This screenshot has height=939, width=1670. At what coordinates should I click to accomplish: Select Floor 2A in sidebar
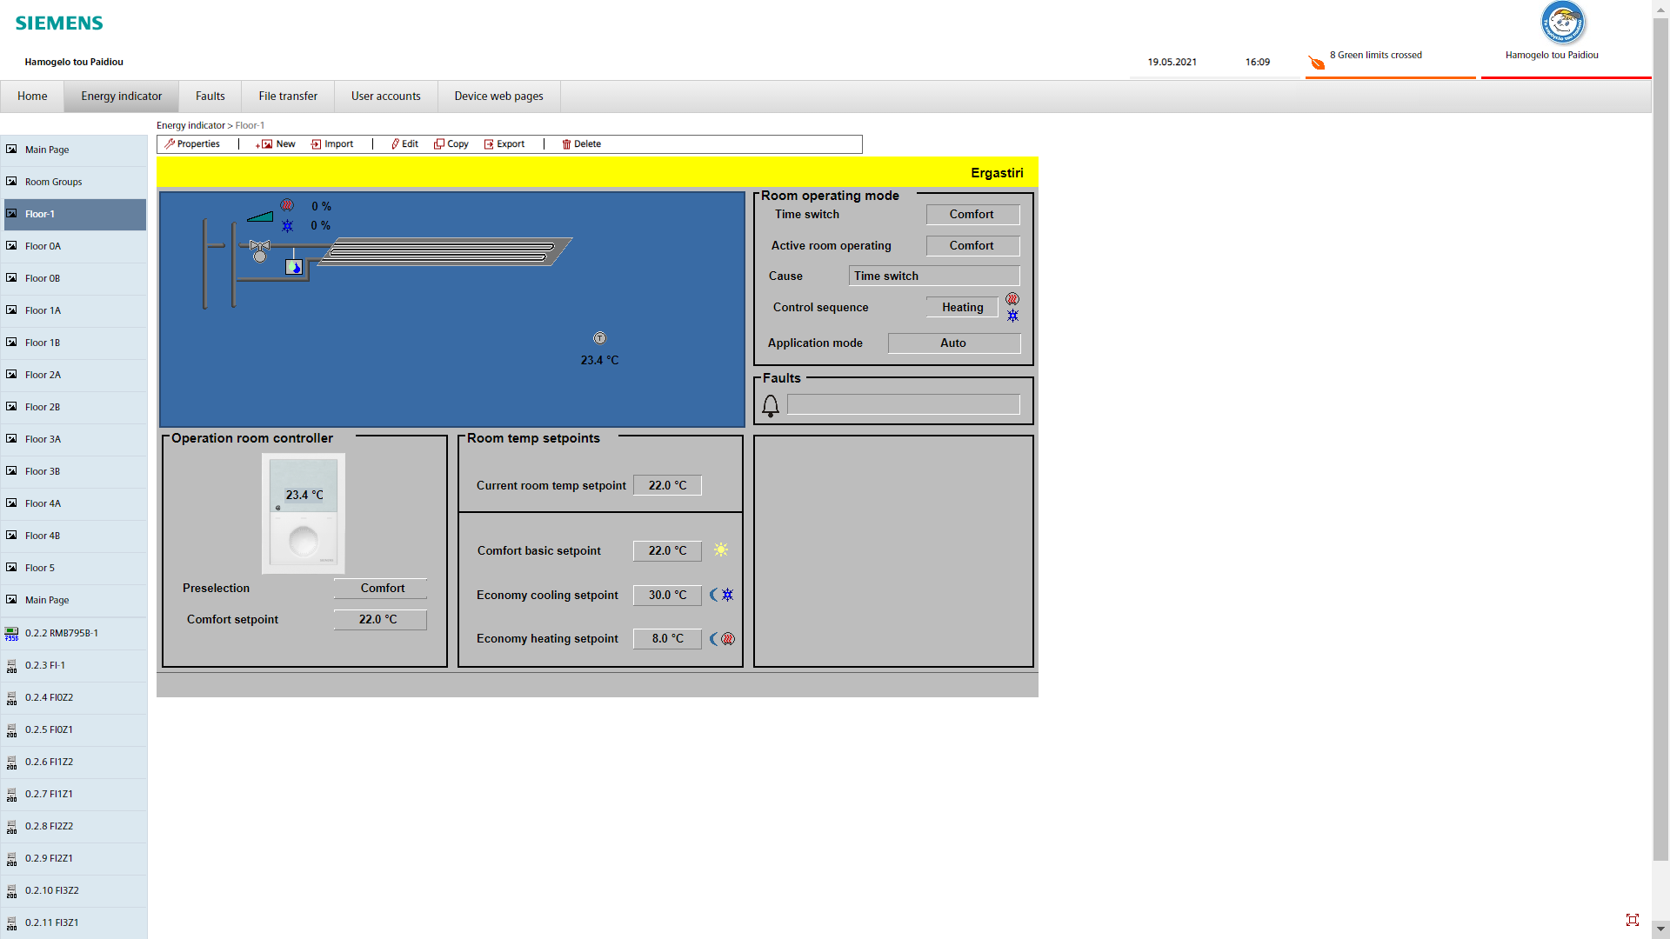(x=43, y=376)
